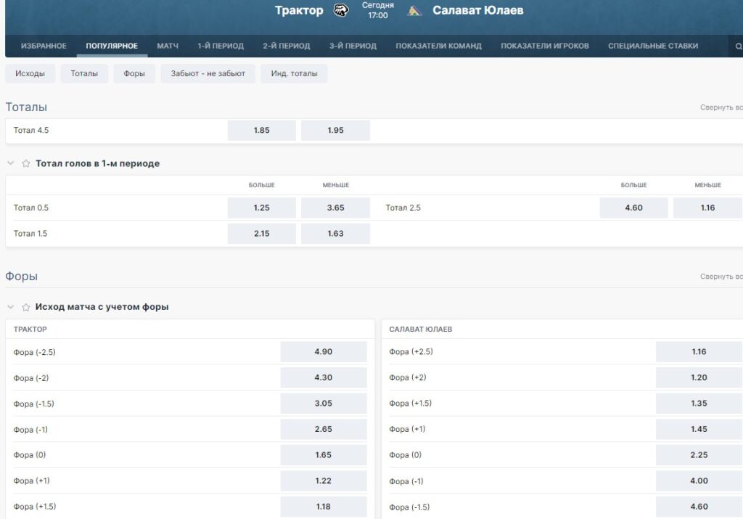The height and width of the screenshot is (519, 743).
Task: Click the Traktor team logo icon
Action: click(x=341, y=10)
